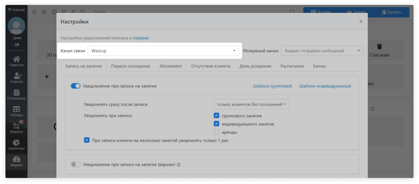Open Повестка section in sidebar
The image size is (419, 184).
pos(16,61)
